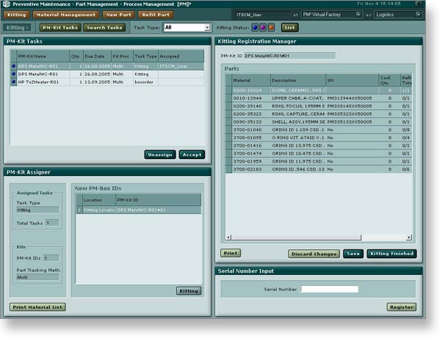
Task: Switch to the Refit Part tab
Action: click(x=155, y=14)
